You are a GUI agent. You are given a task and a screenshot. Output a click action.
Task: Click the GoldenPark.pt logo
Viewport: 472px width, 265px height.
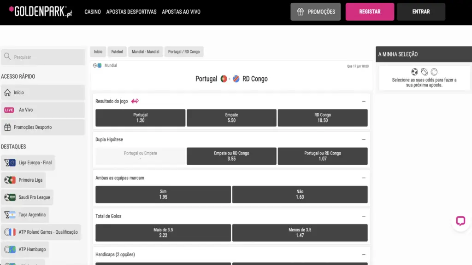(x=41, y=12)
